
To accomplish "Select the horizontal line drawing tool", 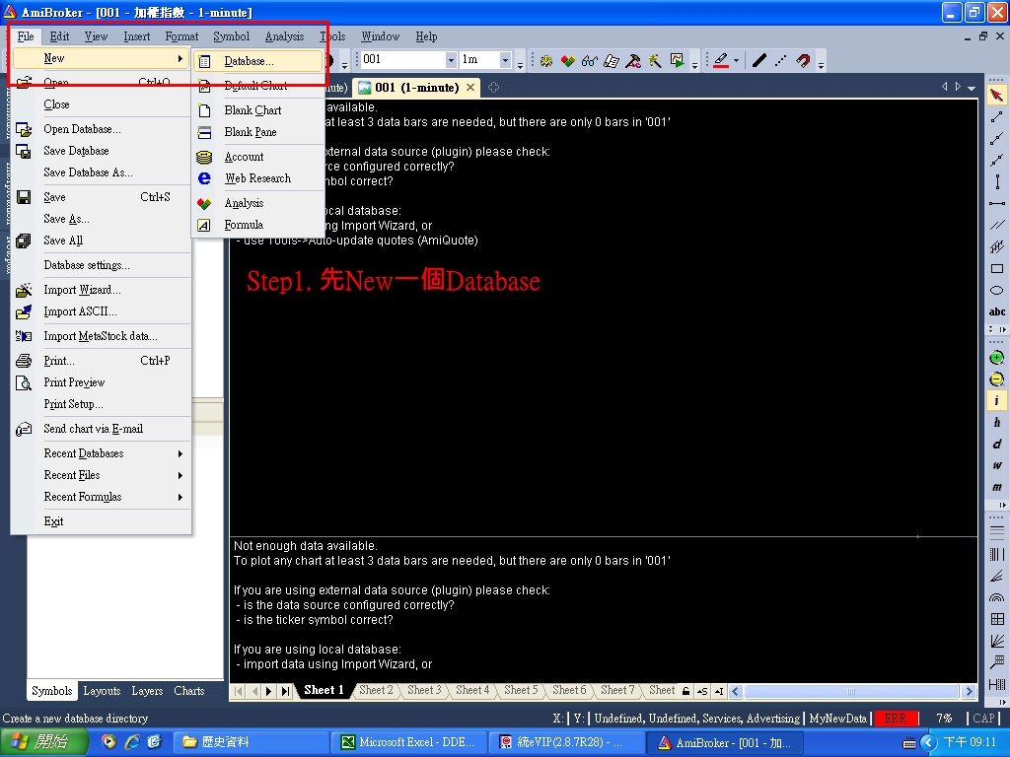I will (x=996, y=203).
